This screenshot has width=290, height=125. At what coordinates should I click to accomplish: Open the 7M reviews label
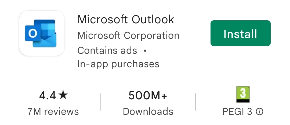53,112
